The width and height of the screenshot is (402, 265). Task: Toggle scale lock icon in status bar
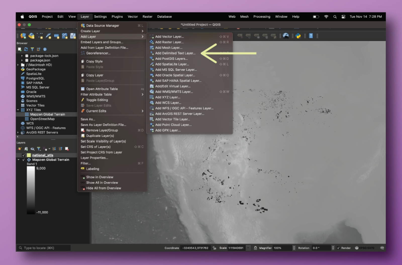click(255, 248)
